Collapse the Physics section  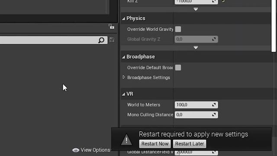(123, 19)
